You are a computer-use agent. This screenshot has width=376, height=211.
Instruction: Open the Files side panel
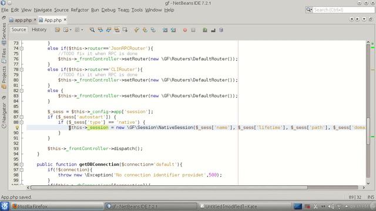click(x=4, y=56)
